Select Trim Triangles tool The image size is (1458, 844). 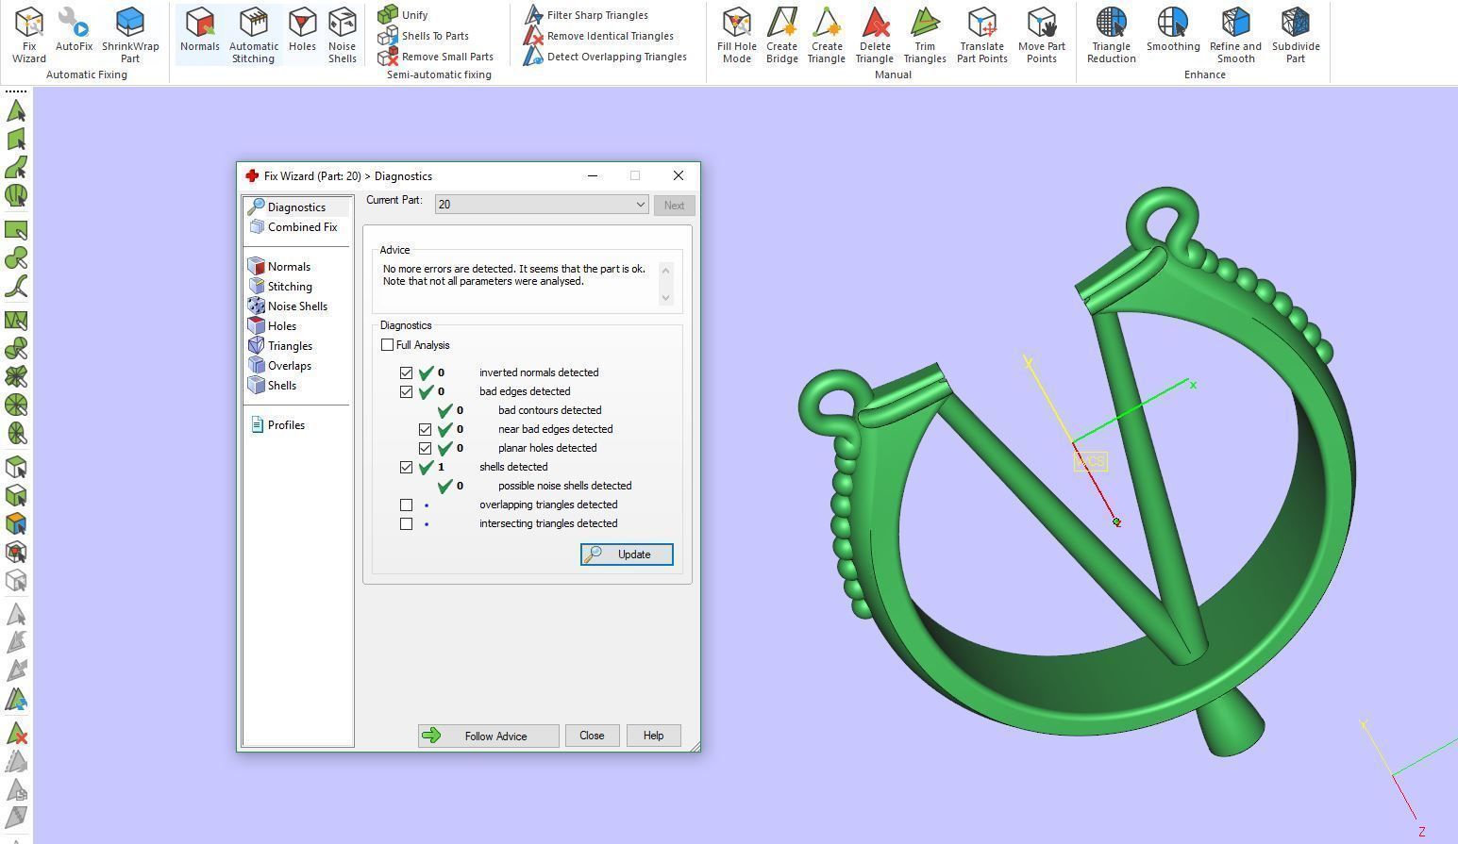[924, 35]
